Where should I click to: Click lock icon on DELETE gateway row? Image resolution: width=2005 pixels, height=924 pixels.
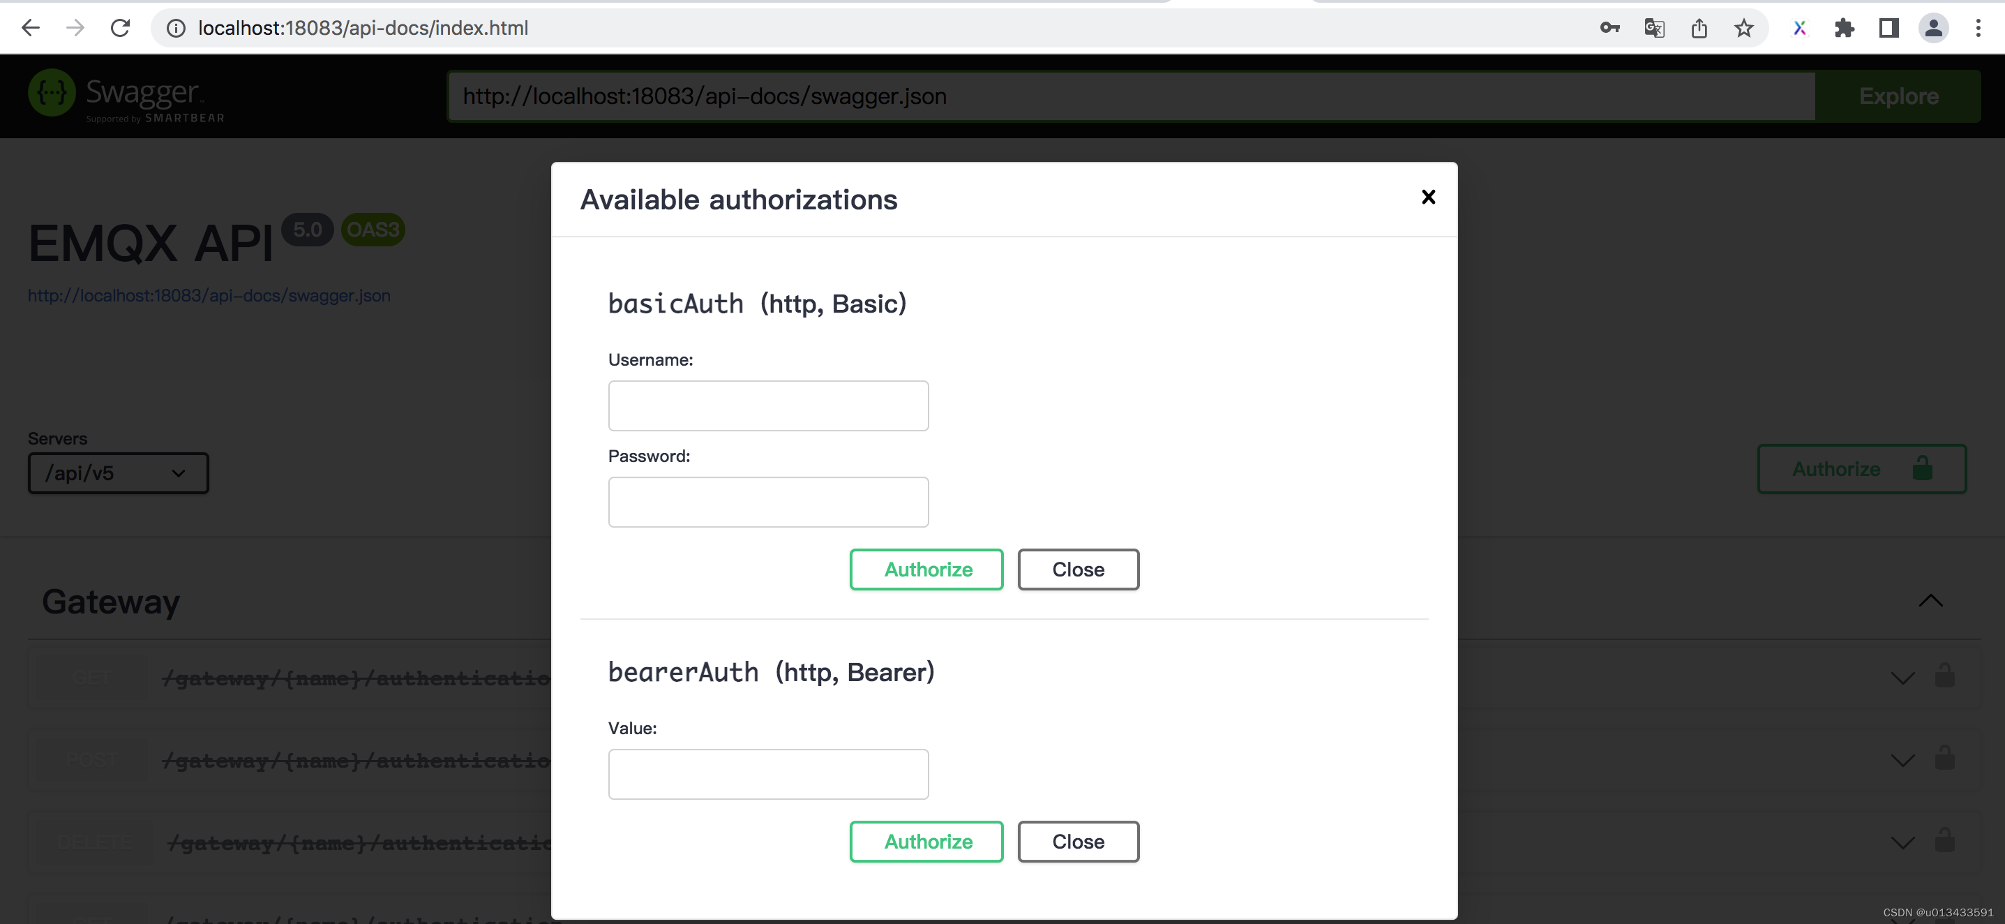pos(1944,841)
